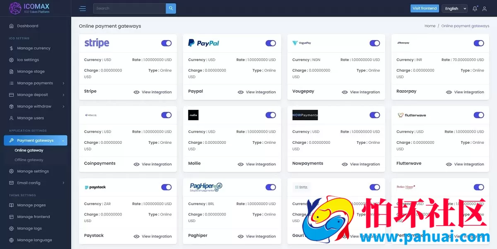The image size is (497, 249).
Task: Click the Manage language globe icon
Action: click(x=11, y=240)
